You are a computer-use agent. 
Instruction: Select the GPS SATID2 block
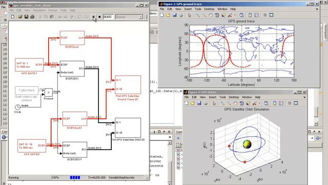pyautogui.click(x=32, y=146)
